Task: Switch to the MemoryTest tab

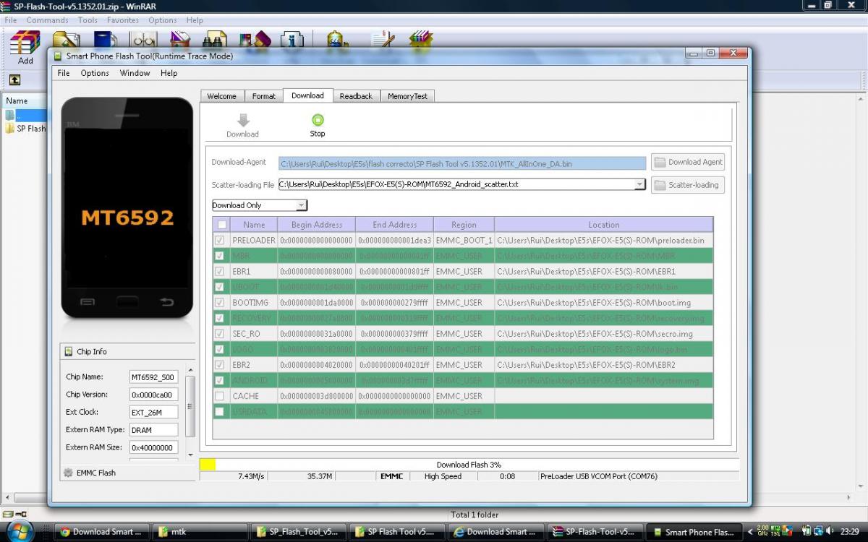Action: click(x=407, y=96)
